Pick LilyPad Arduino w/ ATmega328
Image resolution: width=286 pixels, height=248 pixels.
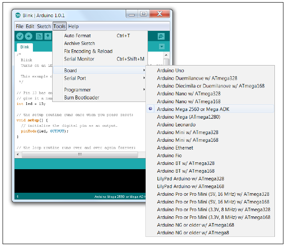click(210, 179)
